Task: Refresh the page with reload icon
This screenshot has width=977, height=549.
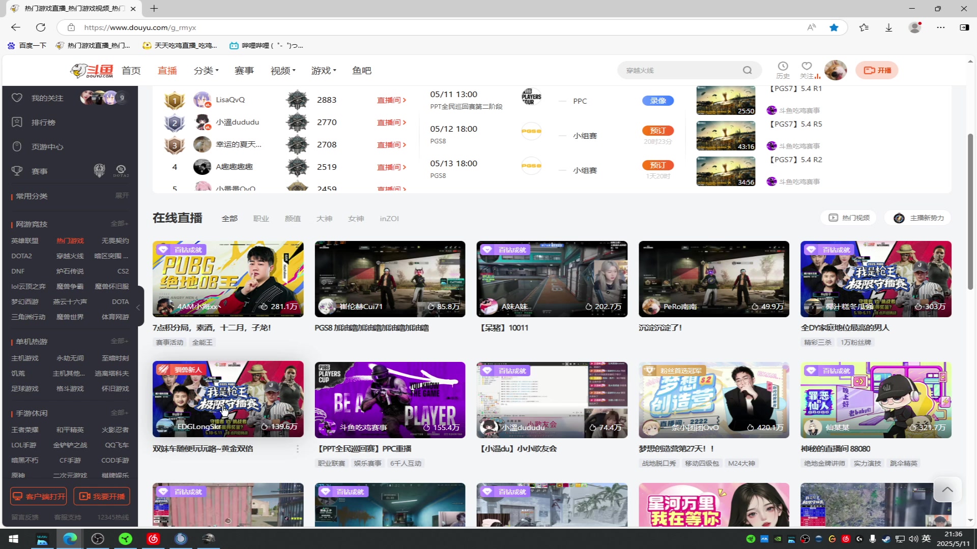Action: pyautogui.click(x=41, y=27)
